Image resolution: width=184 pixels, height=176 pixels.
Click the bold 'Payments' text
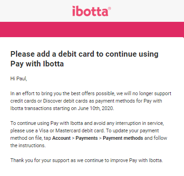click(86, 138)
